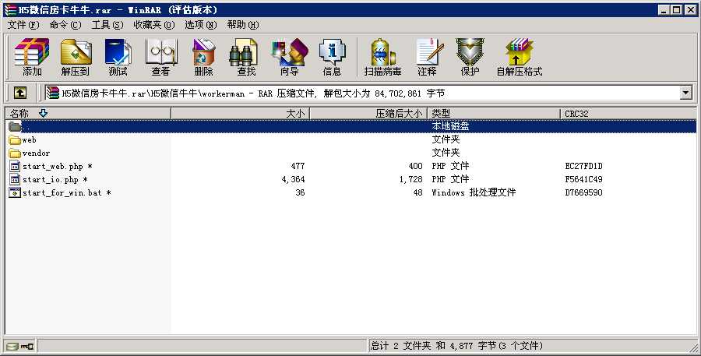Click the archive path address field
The width and height of the screenshot is (701, 356).
362,93
